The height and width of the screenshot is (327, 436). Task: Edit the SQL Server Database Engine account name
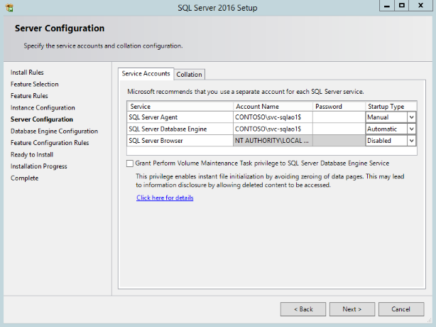273,129
